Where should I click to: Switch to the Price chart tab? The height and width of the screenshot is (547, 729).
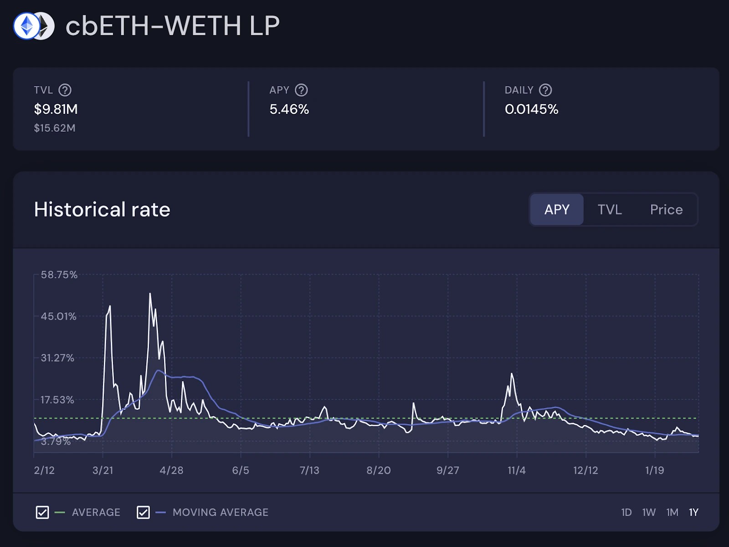(666, 210)
